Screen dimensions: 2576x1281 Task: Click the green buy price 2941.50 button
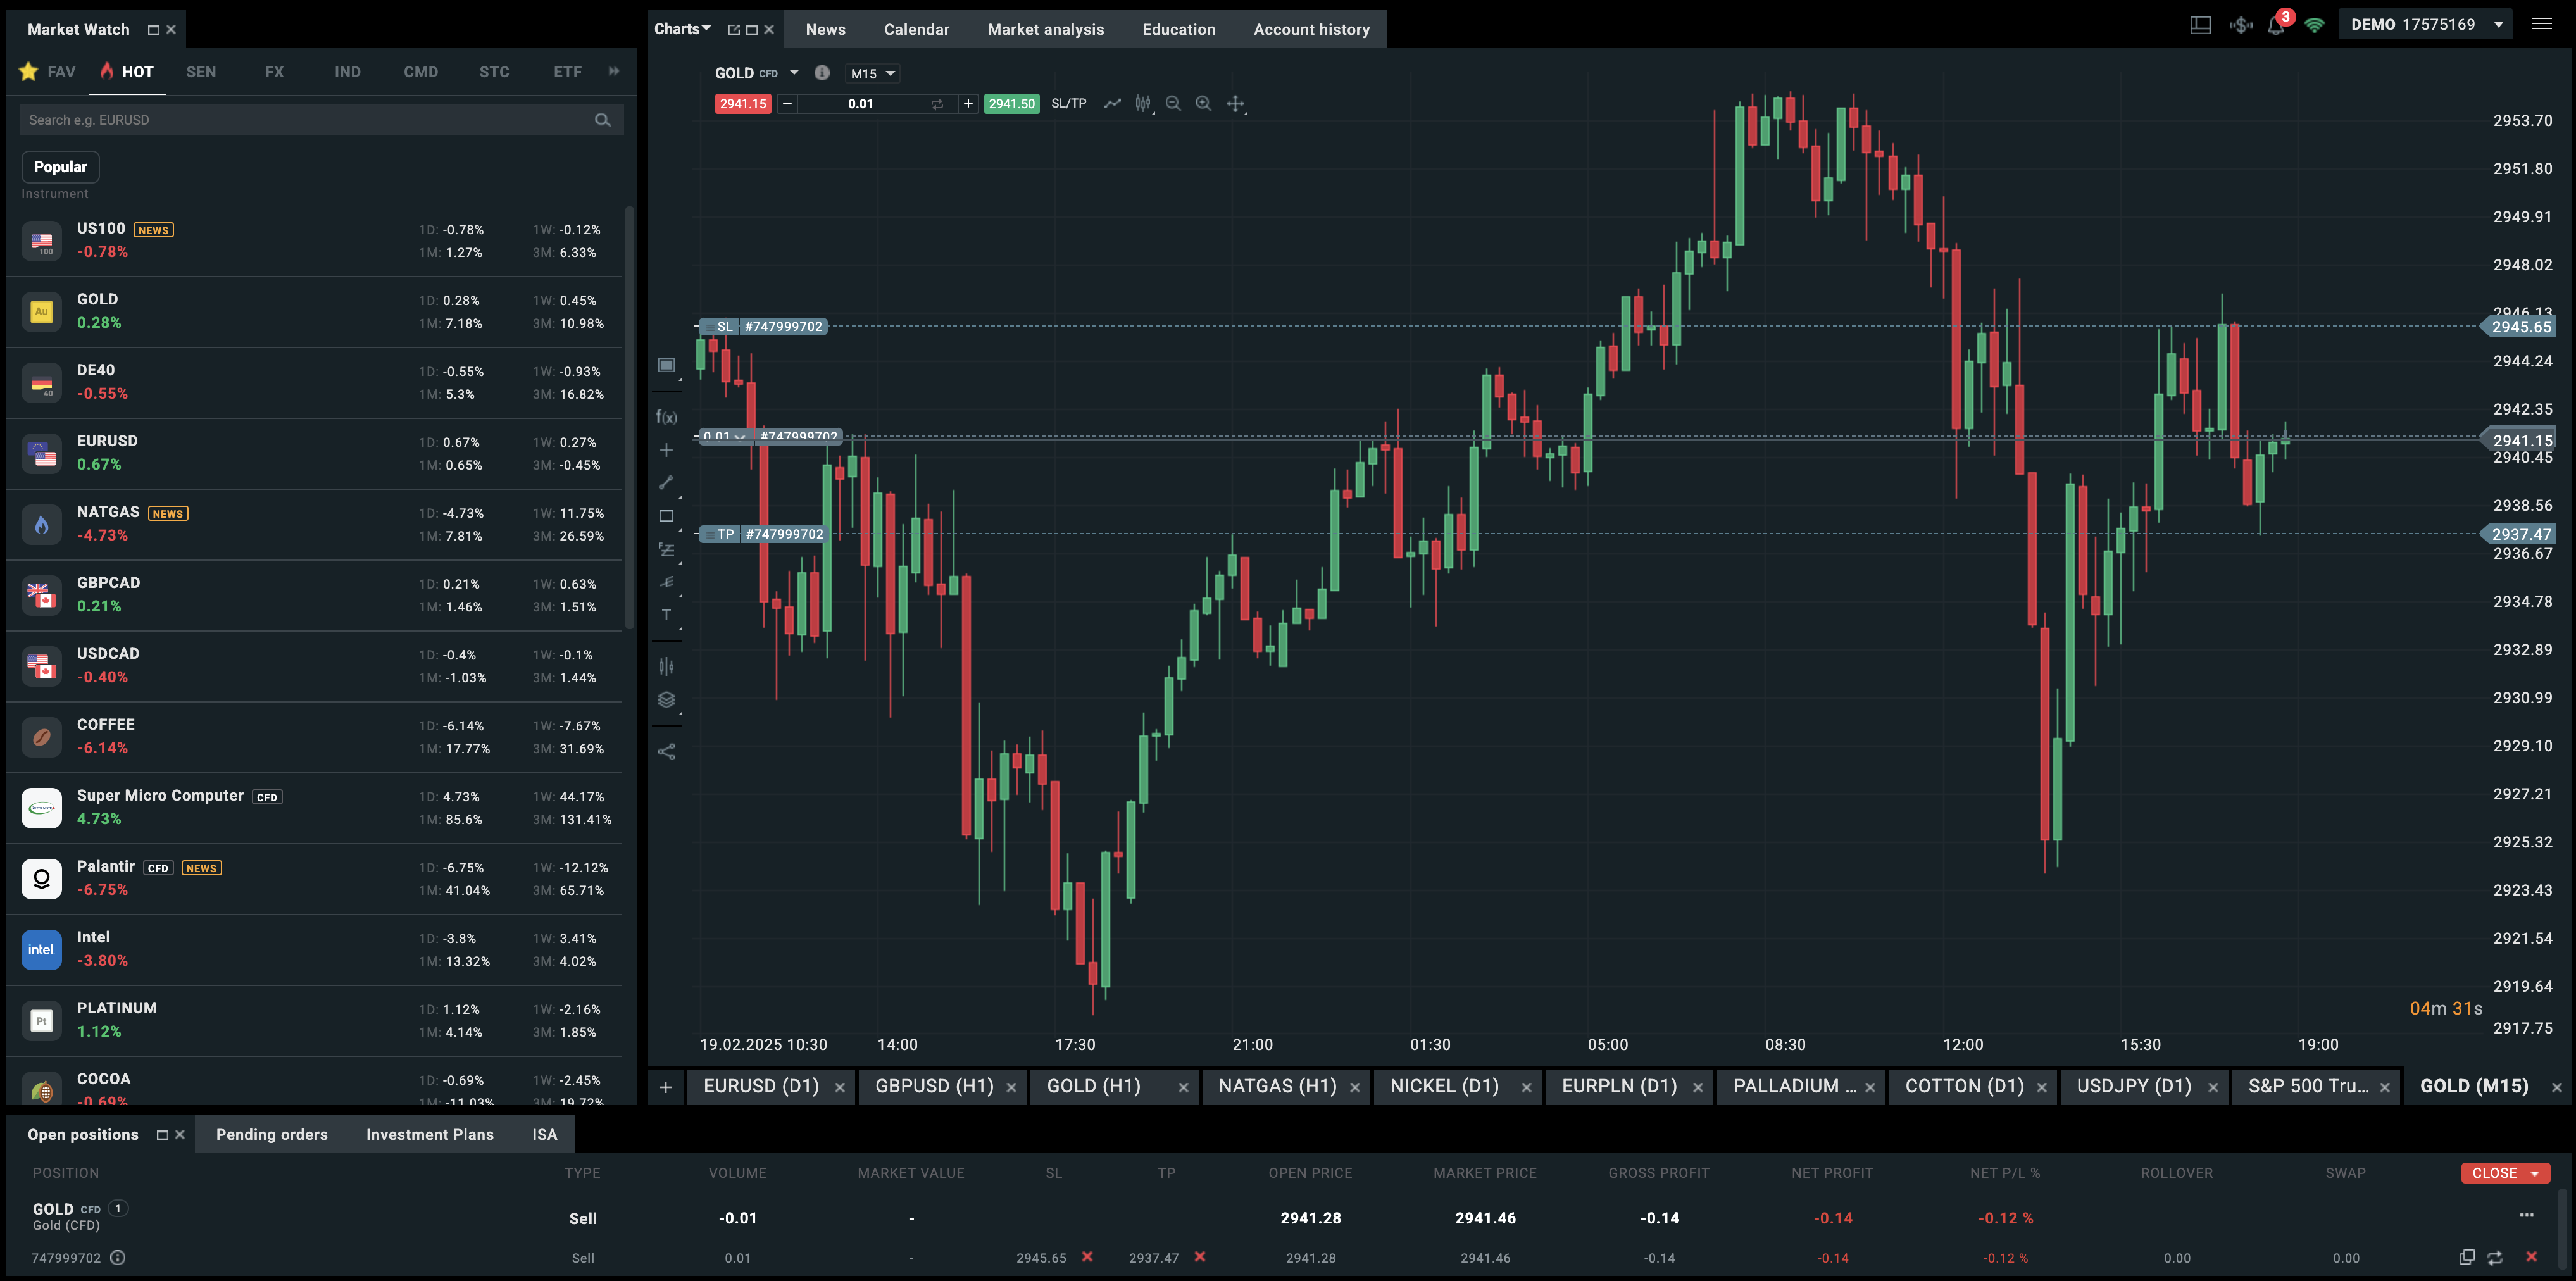click(1011, 104)
